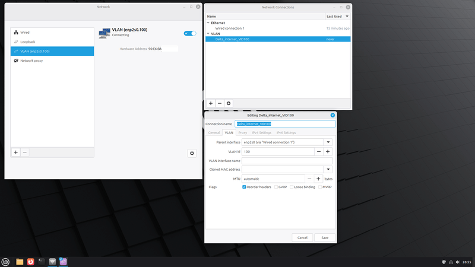Increase the VLAN id value

[328, 152]
